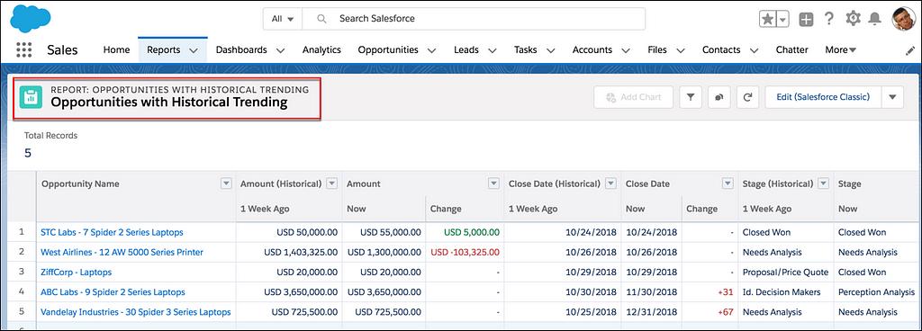Refresh the report with the reload icon

click(x=747, y=97)
